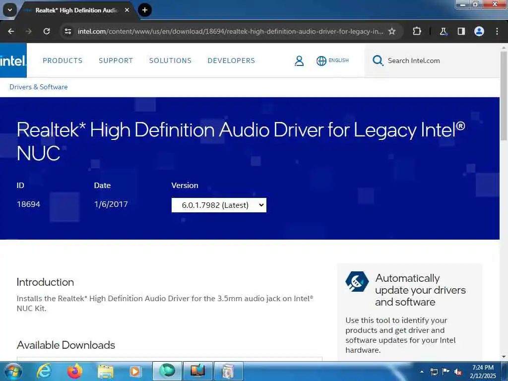Image resolution: width=508 pixels, height=381 pixels.
Task: Click the date value 1/6/2017
Action: 111,204
